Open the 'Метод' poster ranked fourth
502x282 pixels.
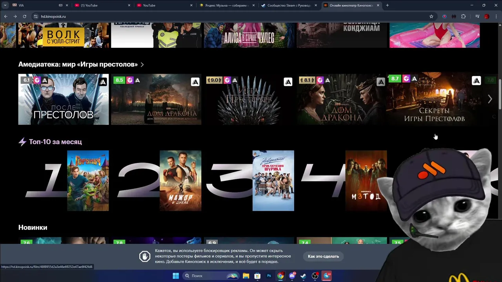(x=366, y=181)
